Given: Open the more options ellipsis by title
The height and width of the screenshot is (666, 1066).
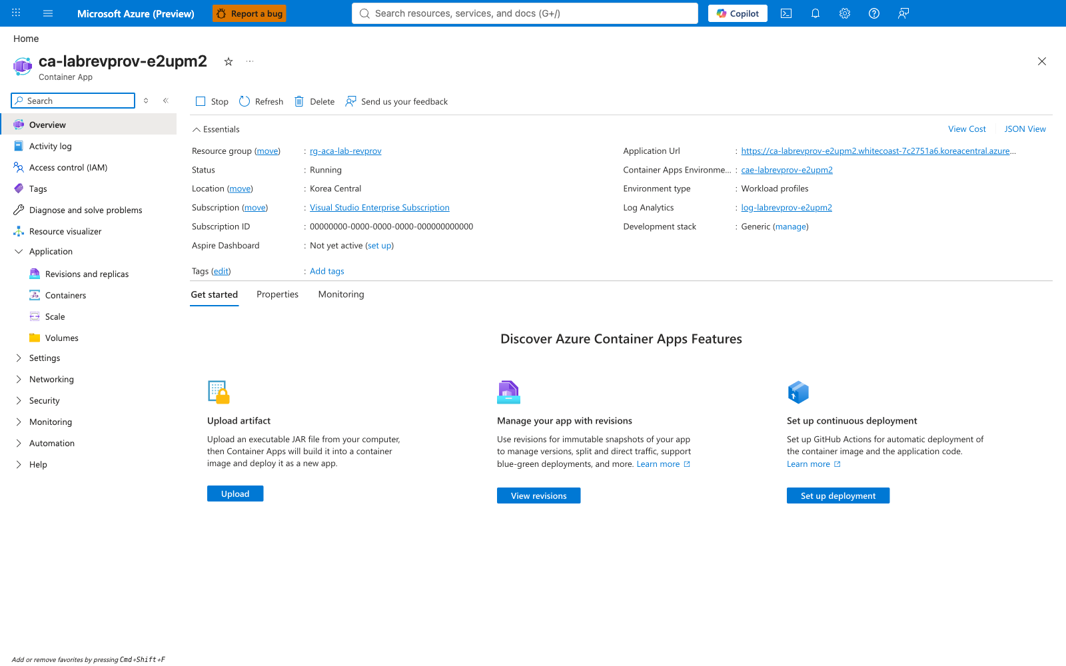Looking at the screenshot, I should point(250,61).
